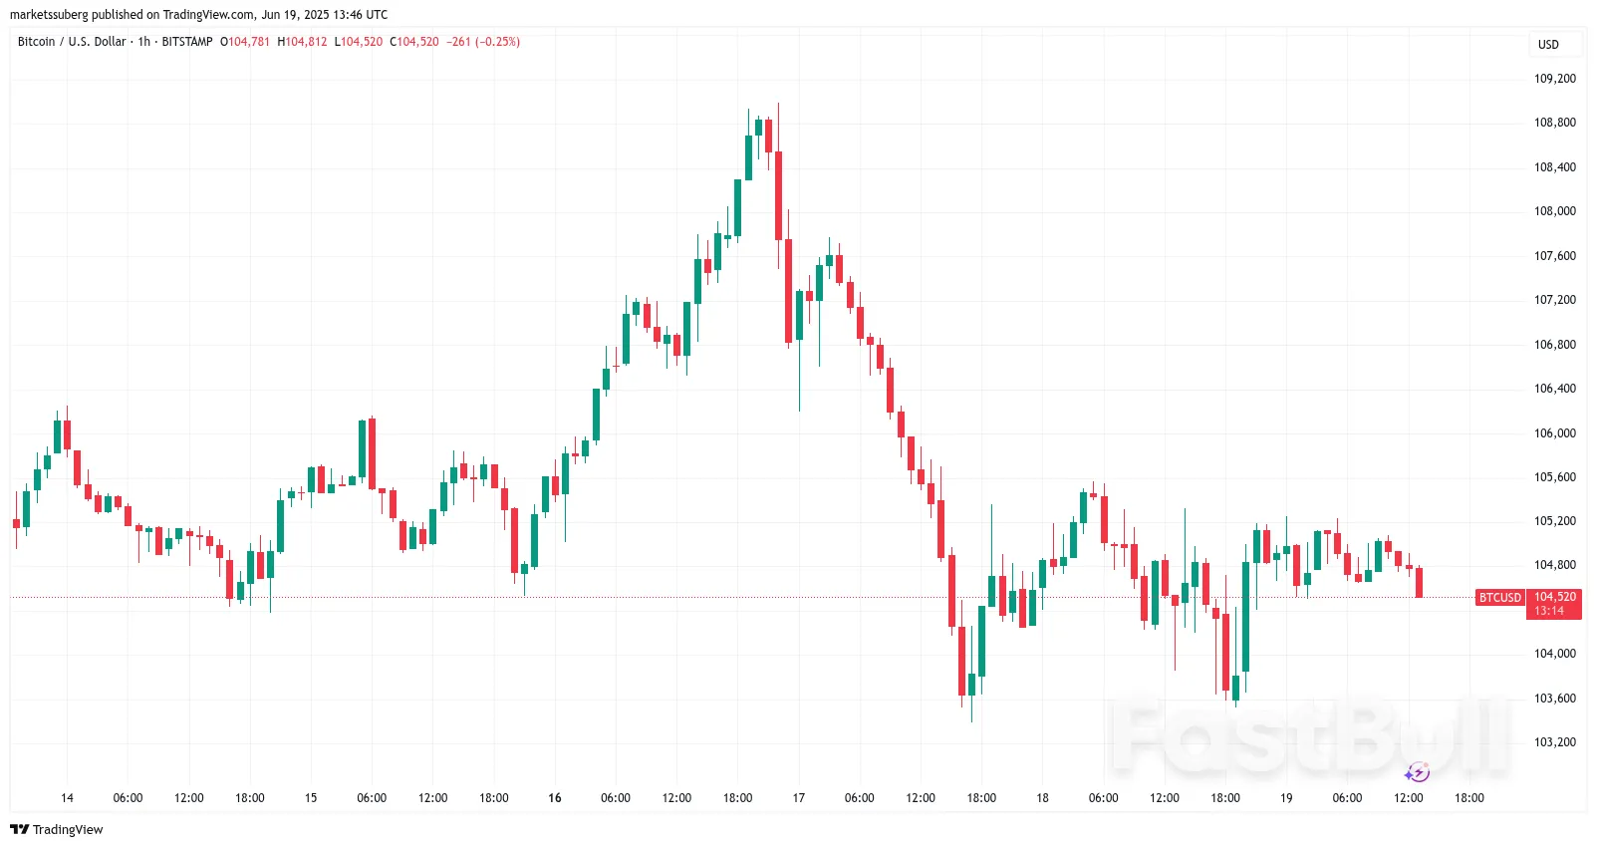
Task: Click the 106,000 price scale label
Action: [1555, 433]
